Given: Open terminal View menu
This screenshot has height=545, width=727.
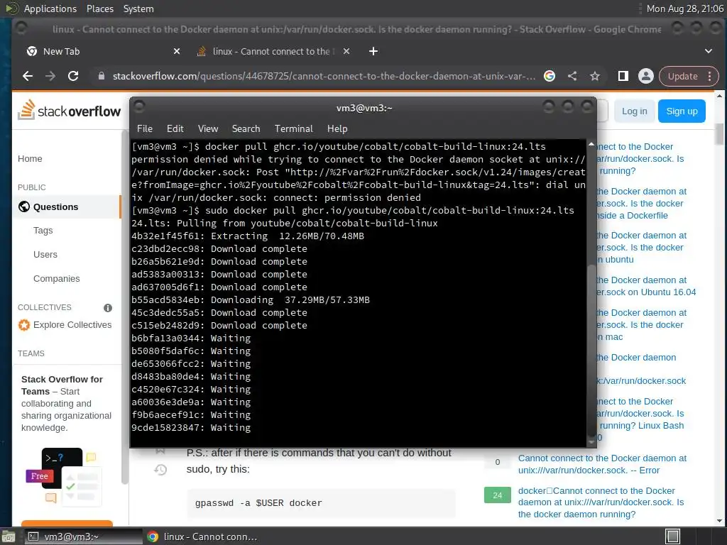Looking at the screenshot, I should [208, 128].
